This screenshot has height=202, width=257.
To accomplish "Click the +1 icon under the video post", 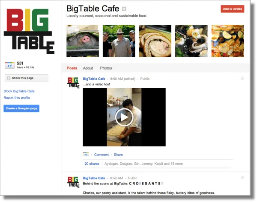I will (x=86, y=155).
